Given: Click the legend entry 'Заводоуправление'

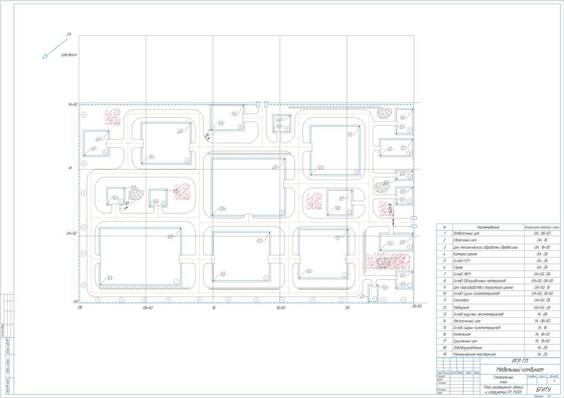Looking at the screenshot, I should 467,347.
